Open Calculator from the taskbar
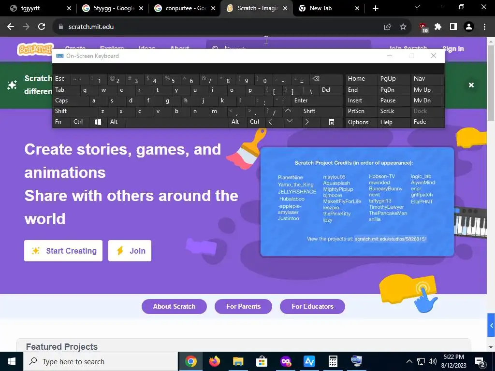The image size is (495, 371). pos(333,361)
